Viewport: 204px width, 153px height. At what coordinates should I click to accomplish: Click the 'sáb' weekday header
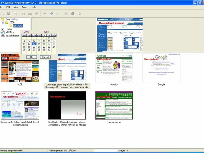pos(54,35)
